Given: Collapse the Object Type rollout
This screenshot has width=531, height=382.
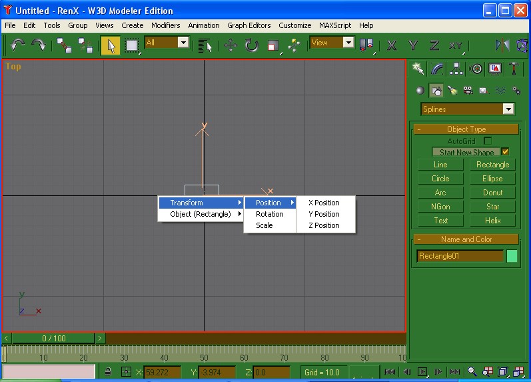Looking at the screenshot, I should tap(418, 129).
